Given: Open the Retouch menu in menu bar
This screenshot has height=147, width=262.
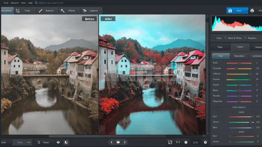Looking at the screenshot, I should [15, 3].
